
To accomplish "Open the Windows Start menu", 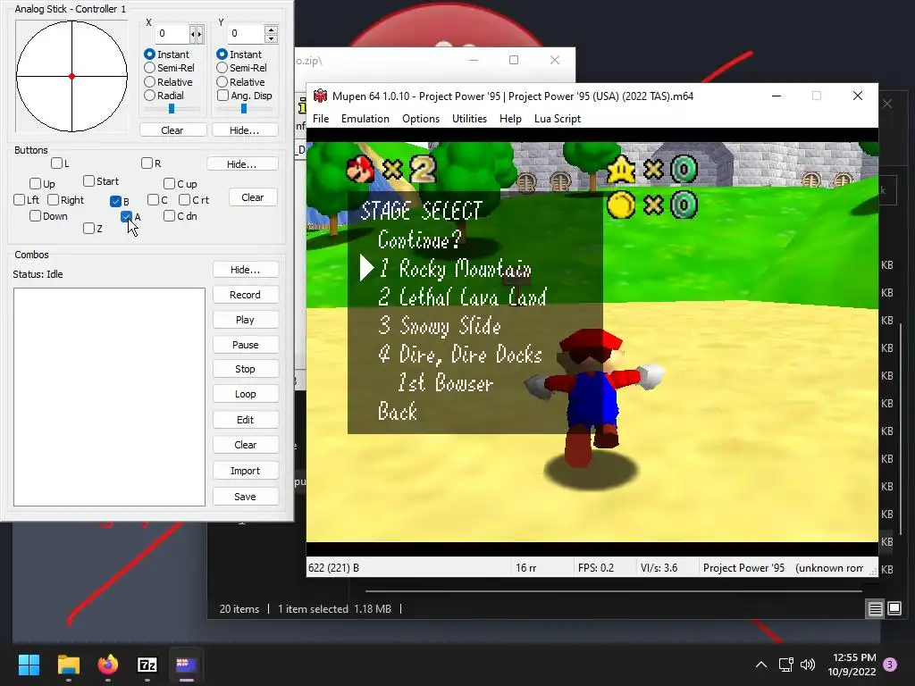I will click(29, 665).
